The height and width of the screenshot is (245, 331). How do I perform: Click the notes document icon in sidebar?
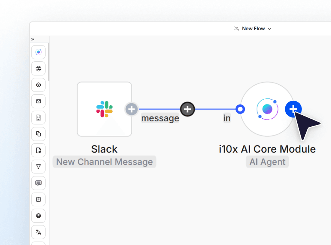tap(38, 199)
